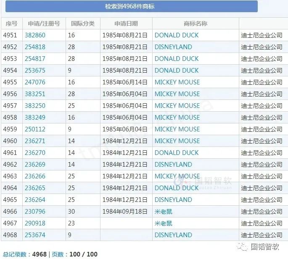Open DONALD DUCK trademark in row 4961
The height and width of the screenshot is (259, 288).
pyautogui.click(x=177, y=152)
